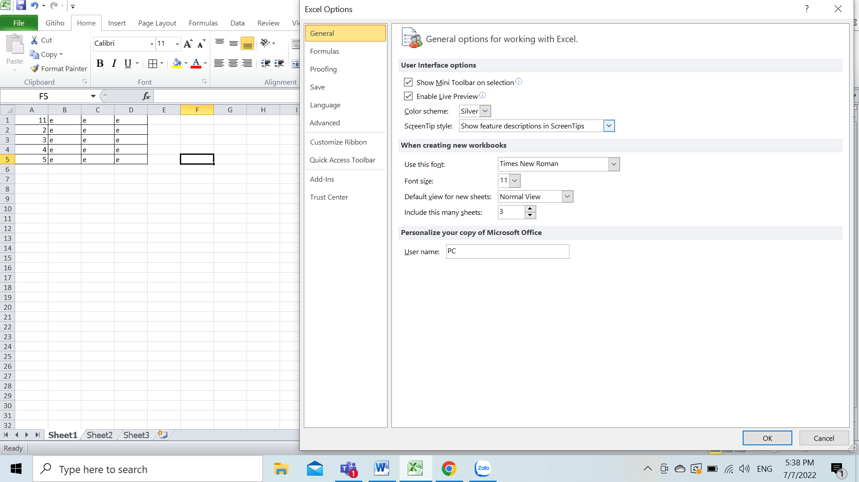Open Word from the taskbar

(x=382, y=469)
